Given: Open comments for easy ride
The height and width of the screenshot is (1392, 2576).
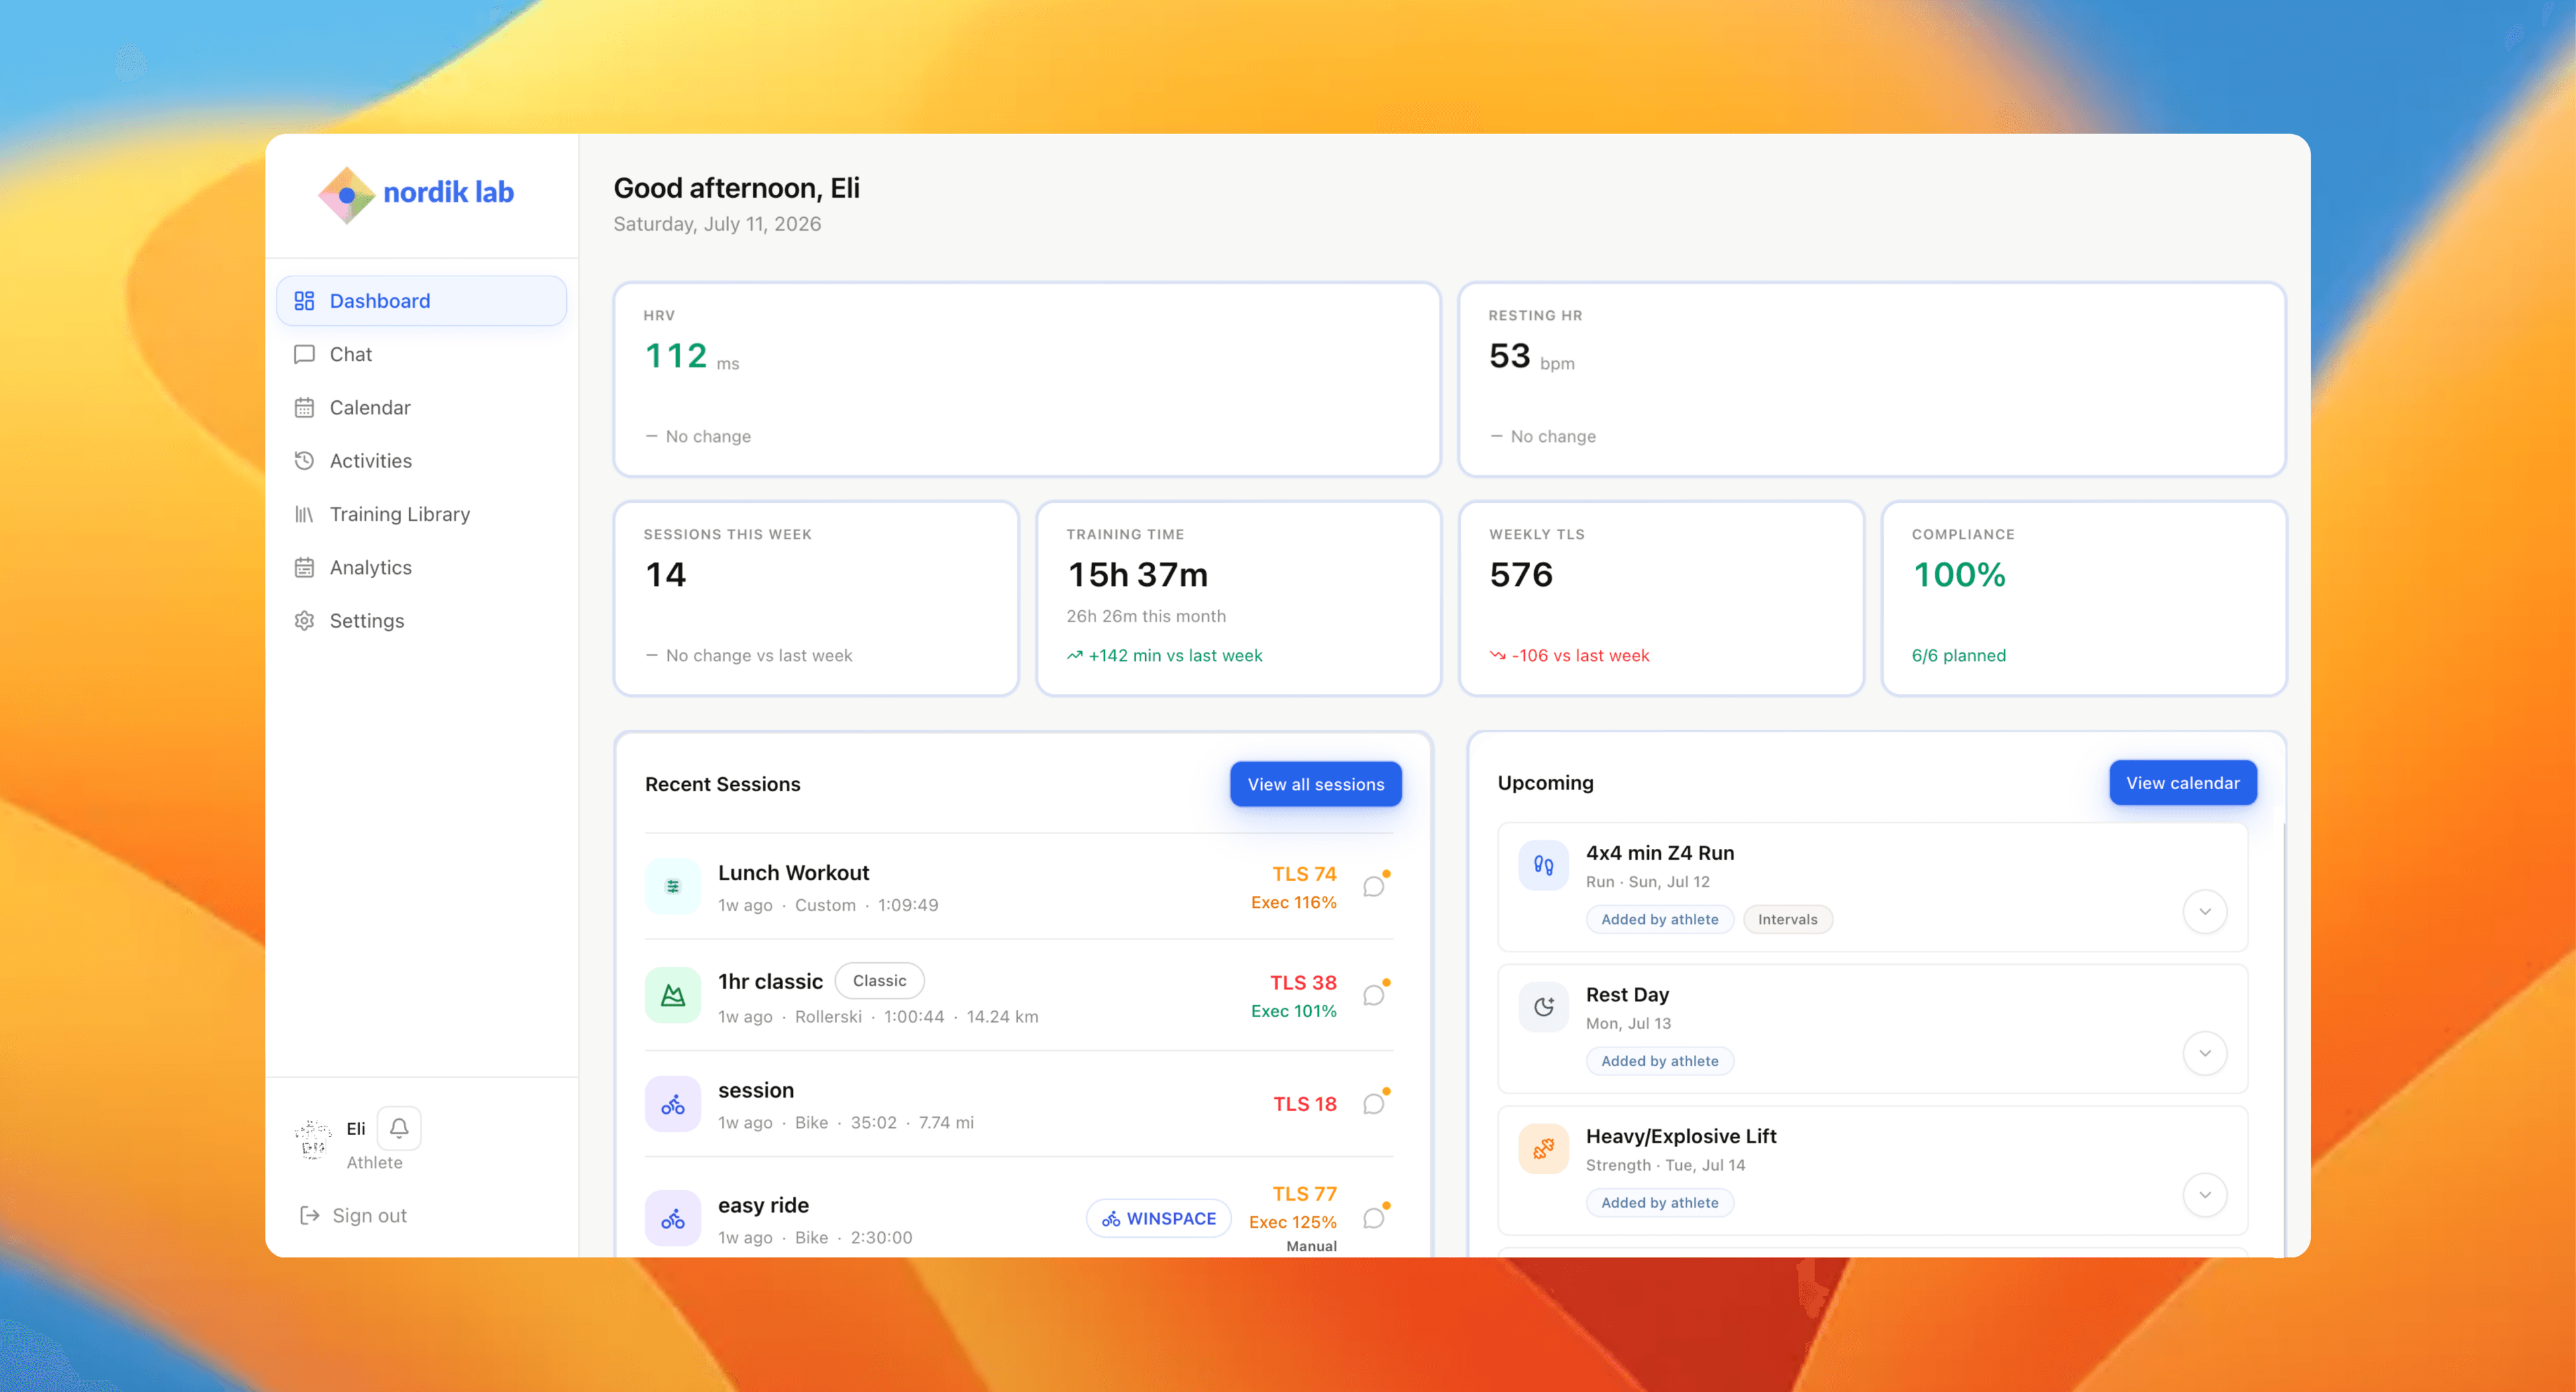Looking at the screenshot, I should tap(1375, 1217).
